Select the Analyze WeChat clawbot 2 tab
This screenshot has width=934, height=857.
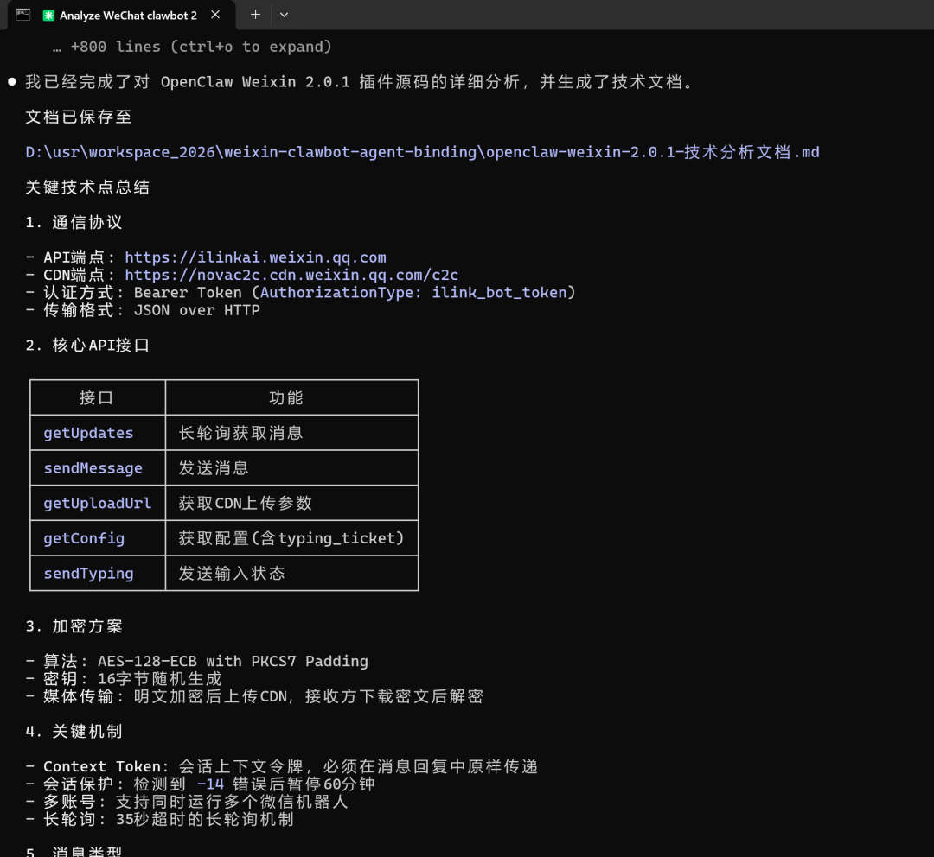(128, 16)
